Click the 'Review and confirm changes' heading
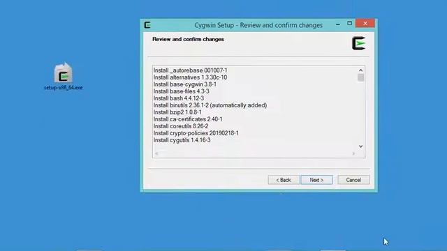The width and height of the screenshot is (447, 251). tap(188, 39)
